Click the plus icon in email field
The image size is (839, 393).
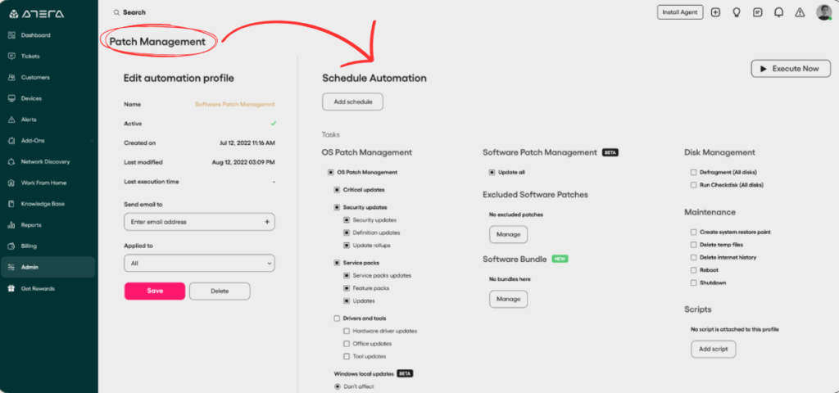pos(267,221)
